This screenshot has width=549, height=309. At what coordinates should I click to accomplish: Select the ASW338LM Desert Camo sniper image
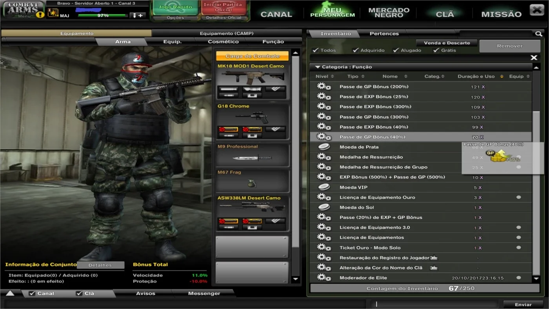(252, 208)
